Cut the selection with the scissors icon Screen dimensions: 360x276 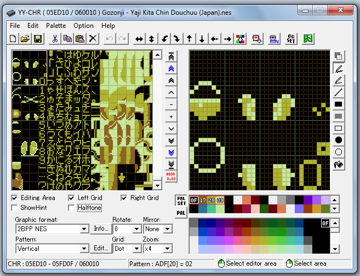(x=55, y=39)
